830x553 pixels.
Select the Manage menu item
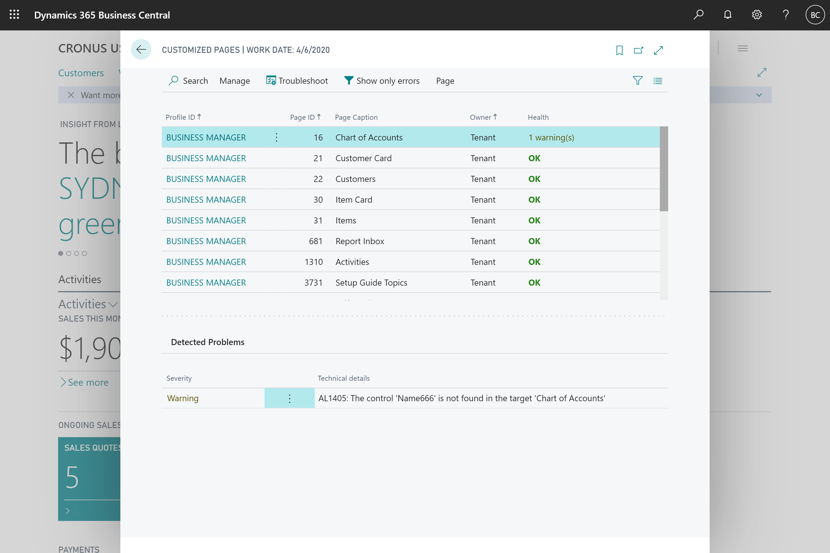pos(235,81)
